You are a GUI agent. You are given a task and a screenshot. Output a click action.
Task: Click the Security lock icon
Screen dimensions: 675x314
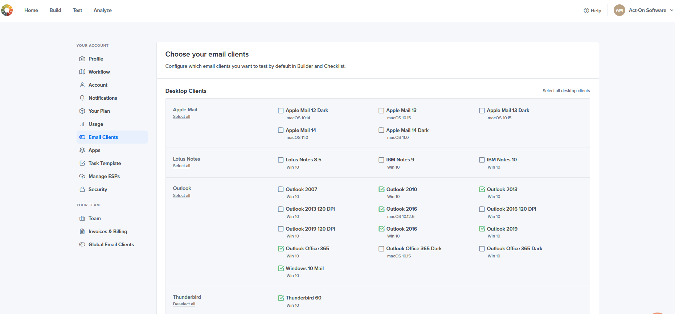point(82,189)
